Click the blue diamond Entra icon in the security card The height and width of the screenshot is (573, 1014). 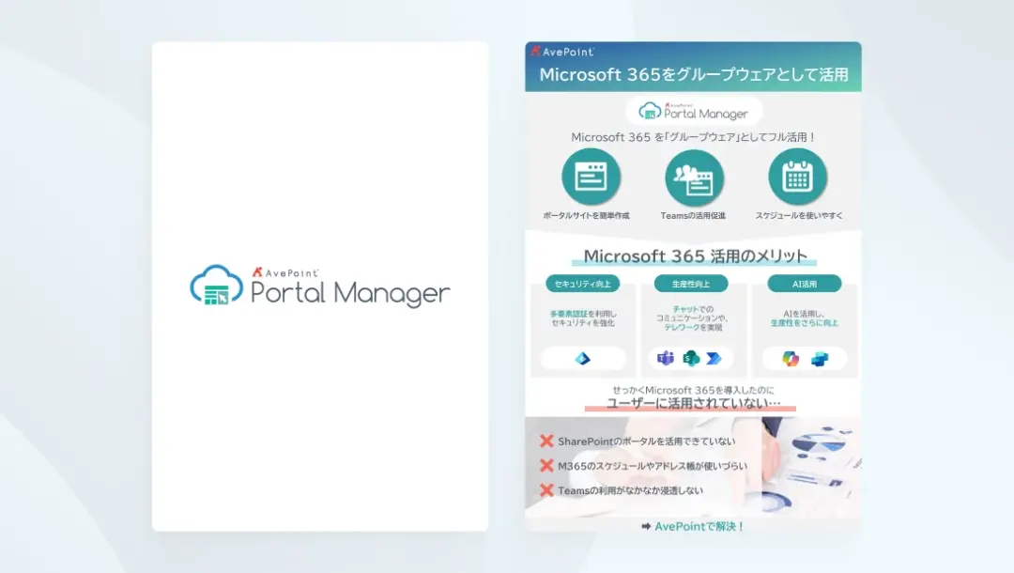tap(583, 358)
